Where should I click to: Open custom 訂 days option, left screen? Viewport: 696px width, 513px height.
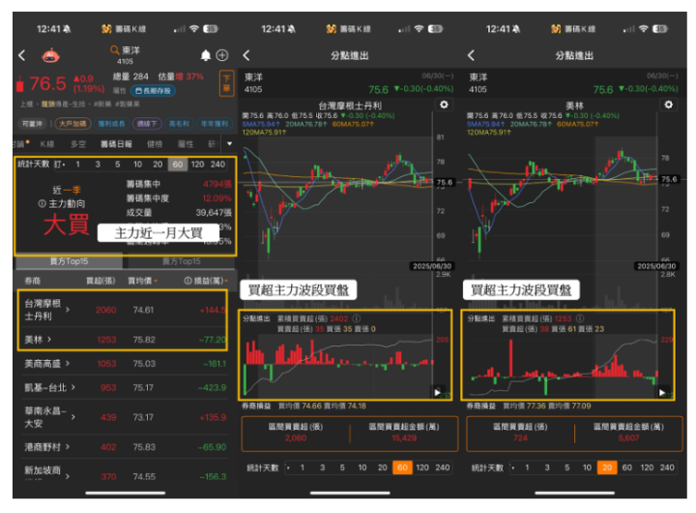click(x=59, y=165)
